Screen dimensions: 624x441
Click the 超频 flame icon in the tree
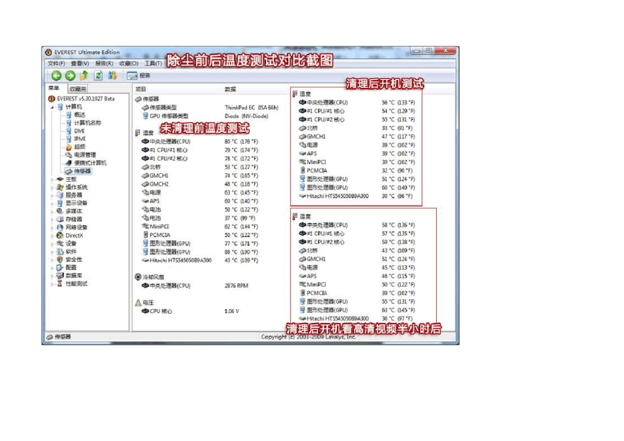click(x=68, y=147)
